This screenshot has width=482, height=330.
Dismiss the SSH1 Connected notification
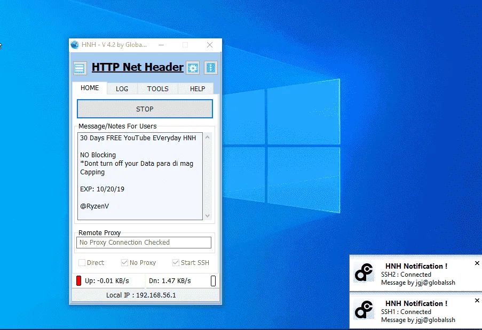(477, 300)
